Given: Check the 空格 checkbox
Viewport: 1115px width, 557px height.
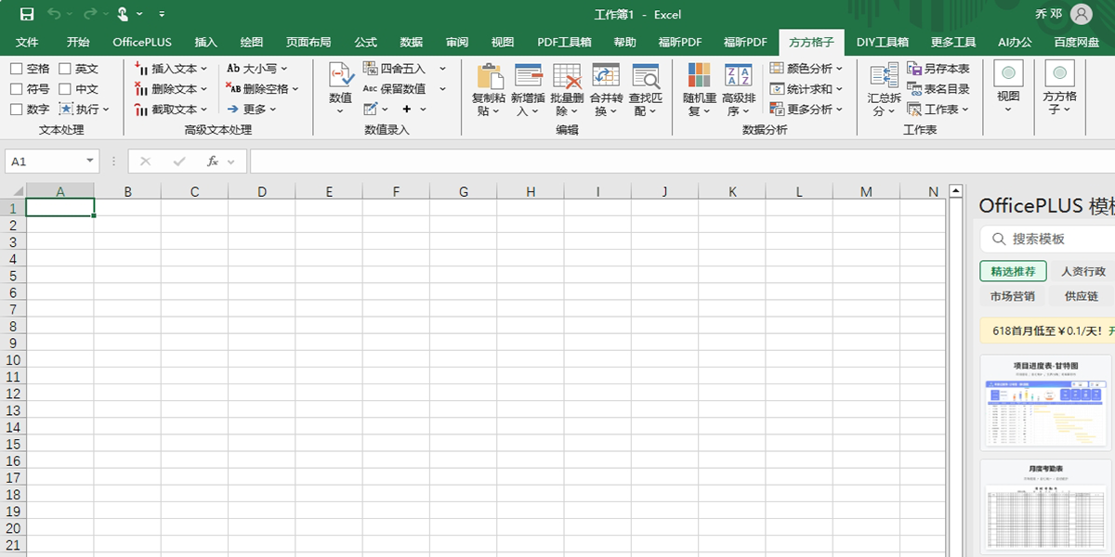Looking at the screenshot, I should coord(17,69).
